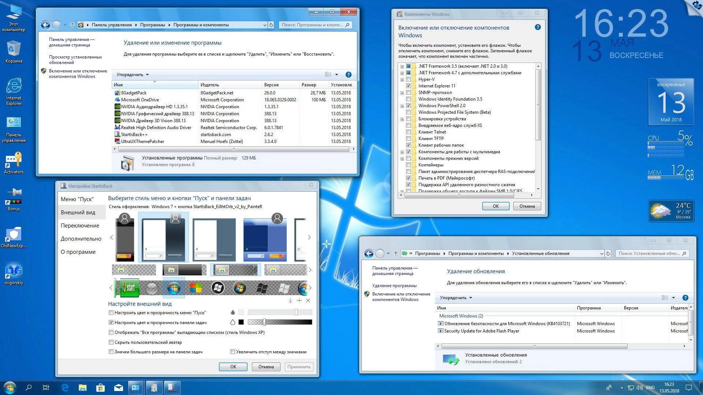The image size is (703, 395).
Task: Open Упорядочить dropdown in Programs window
Action: 133,75
